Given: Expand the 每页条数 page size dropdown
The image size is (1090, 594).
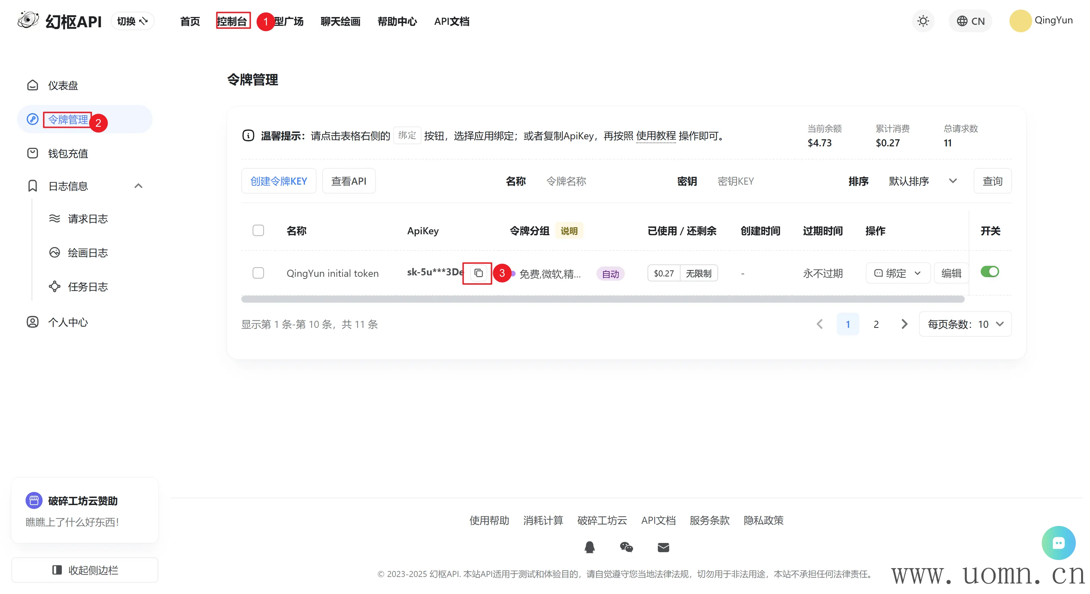Looking at the screenshot, I should click(965, 324).
